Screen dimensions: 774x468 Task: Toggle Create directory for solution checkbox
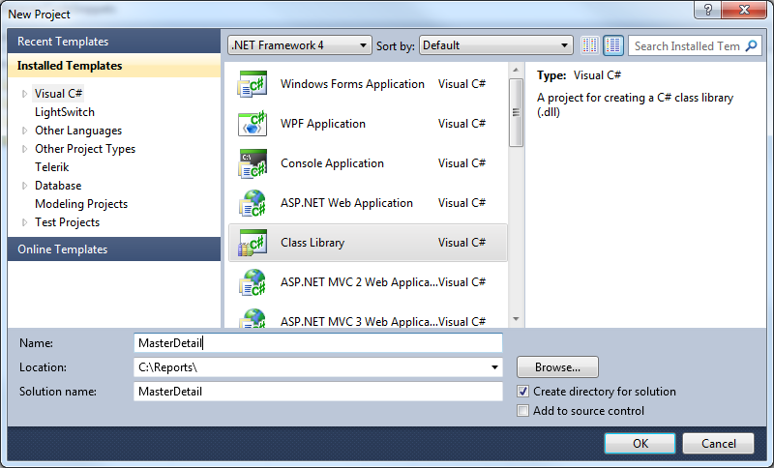tap(522, 392)
